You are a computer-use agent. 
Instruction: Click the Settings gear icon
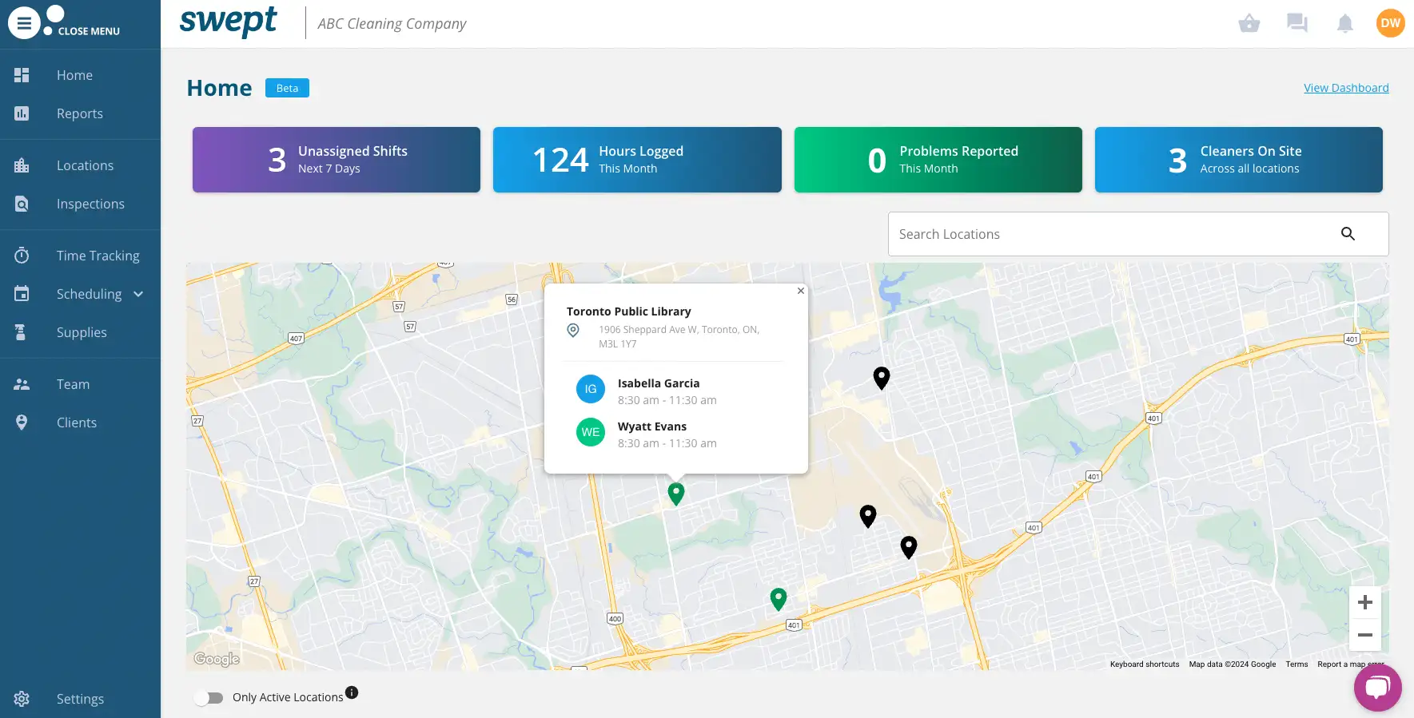point(22,699)
